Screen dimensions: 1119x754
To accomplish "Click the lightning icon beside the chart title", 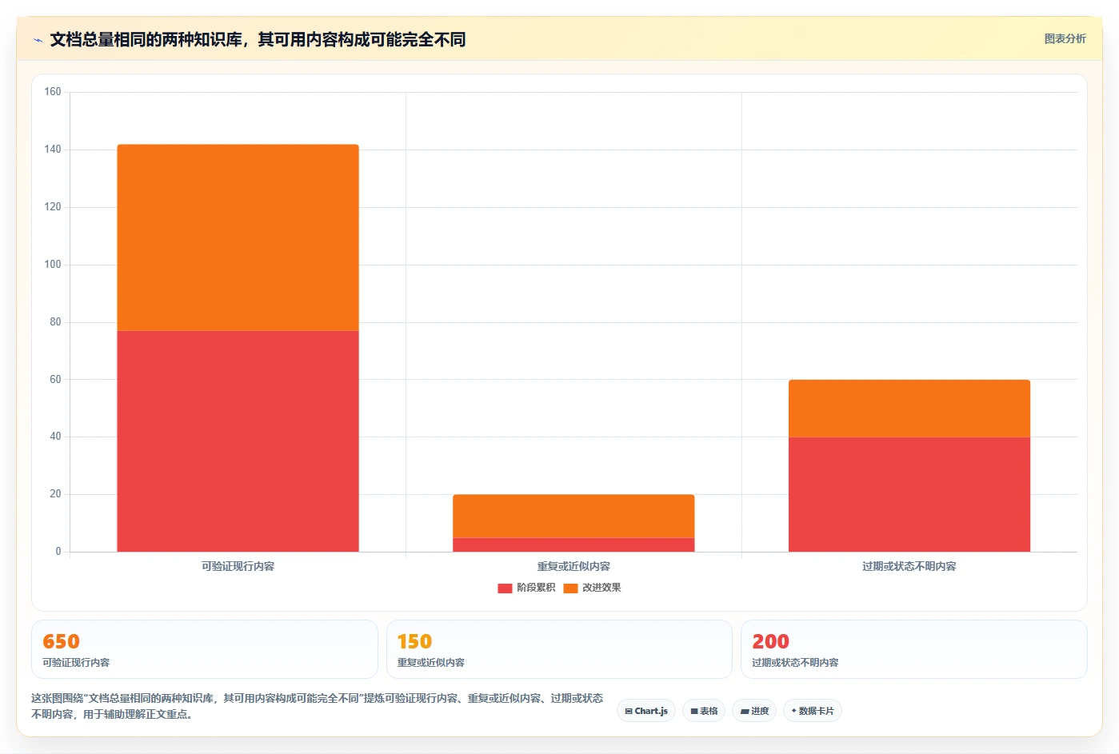I will click(38, 40).
